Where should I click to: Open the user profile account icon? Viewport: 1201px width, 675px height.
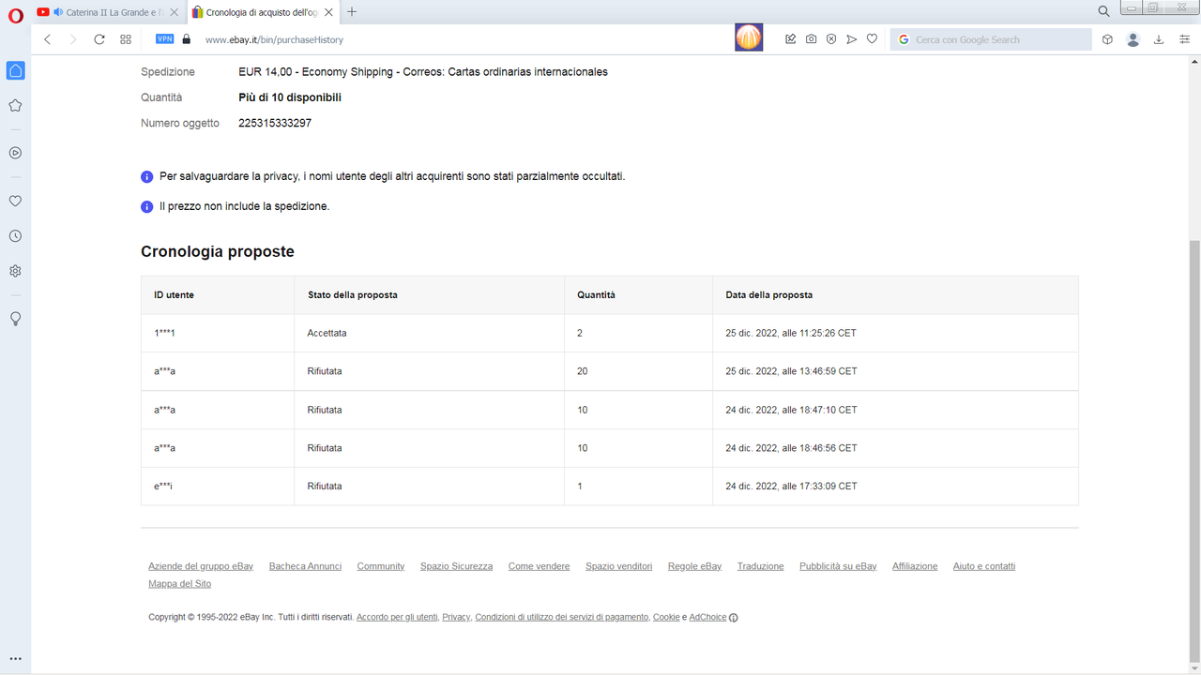1133,39
